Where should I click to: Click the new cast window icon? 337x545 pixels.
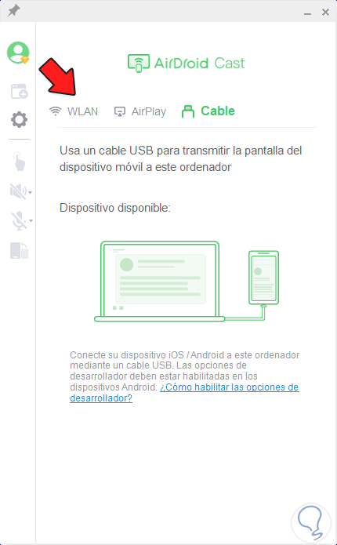[x=19, y=91]
